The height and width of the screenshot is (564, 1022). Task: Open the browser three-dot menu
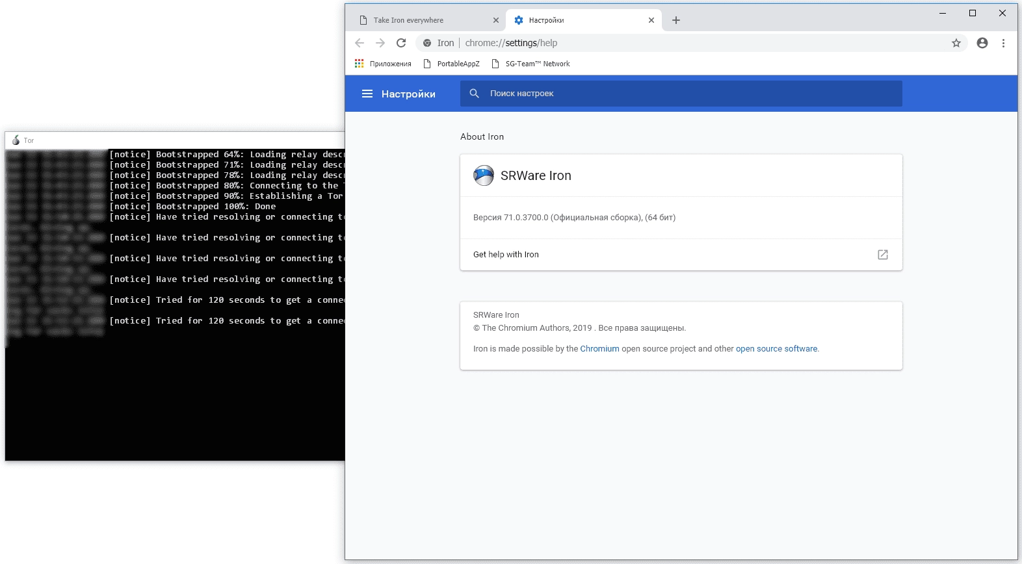point(1003,43)
